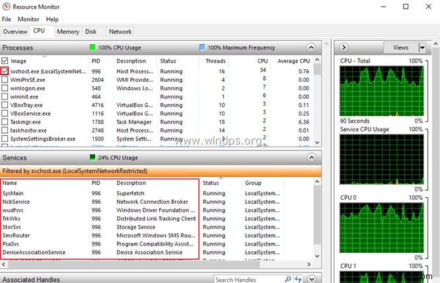Expand the Associated Handles section chevron
This screenshot has width=440, height=283.
[311, 279]
